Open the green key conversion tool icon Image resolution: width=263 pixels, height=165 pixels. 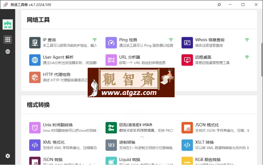point(111,128)
